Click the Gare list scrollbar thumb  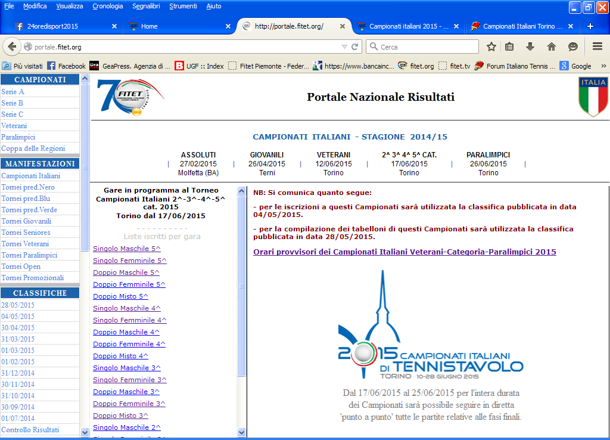click(x=241, y=286)
